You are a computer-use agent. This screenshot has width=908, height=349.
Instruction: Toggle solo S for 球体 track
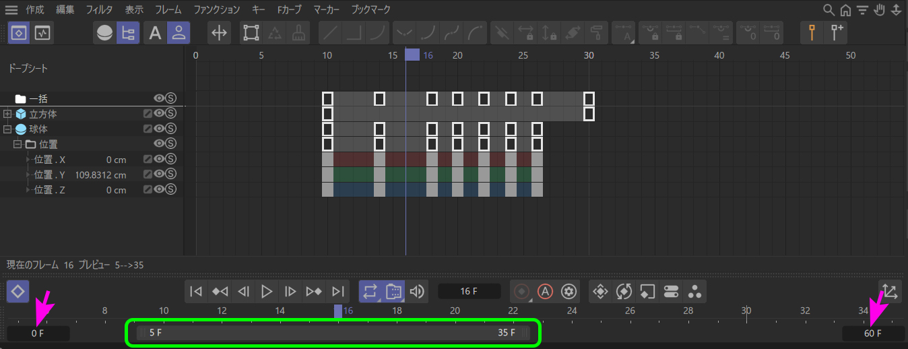coord(170,129)
